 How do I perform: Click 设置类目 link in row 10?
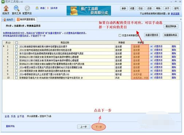[x=158, y=78]
